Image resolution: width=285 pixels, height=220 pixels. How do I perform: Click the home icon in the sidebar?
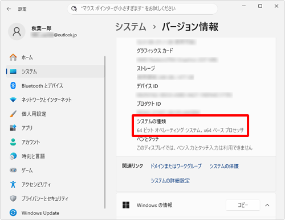[x=13, y=57]
